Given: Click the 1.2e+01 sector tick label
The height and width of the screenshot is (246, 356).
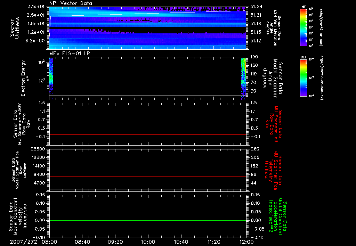Looking at the screenshot, I should point(36,32).
